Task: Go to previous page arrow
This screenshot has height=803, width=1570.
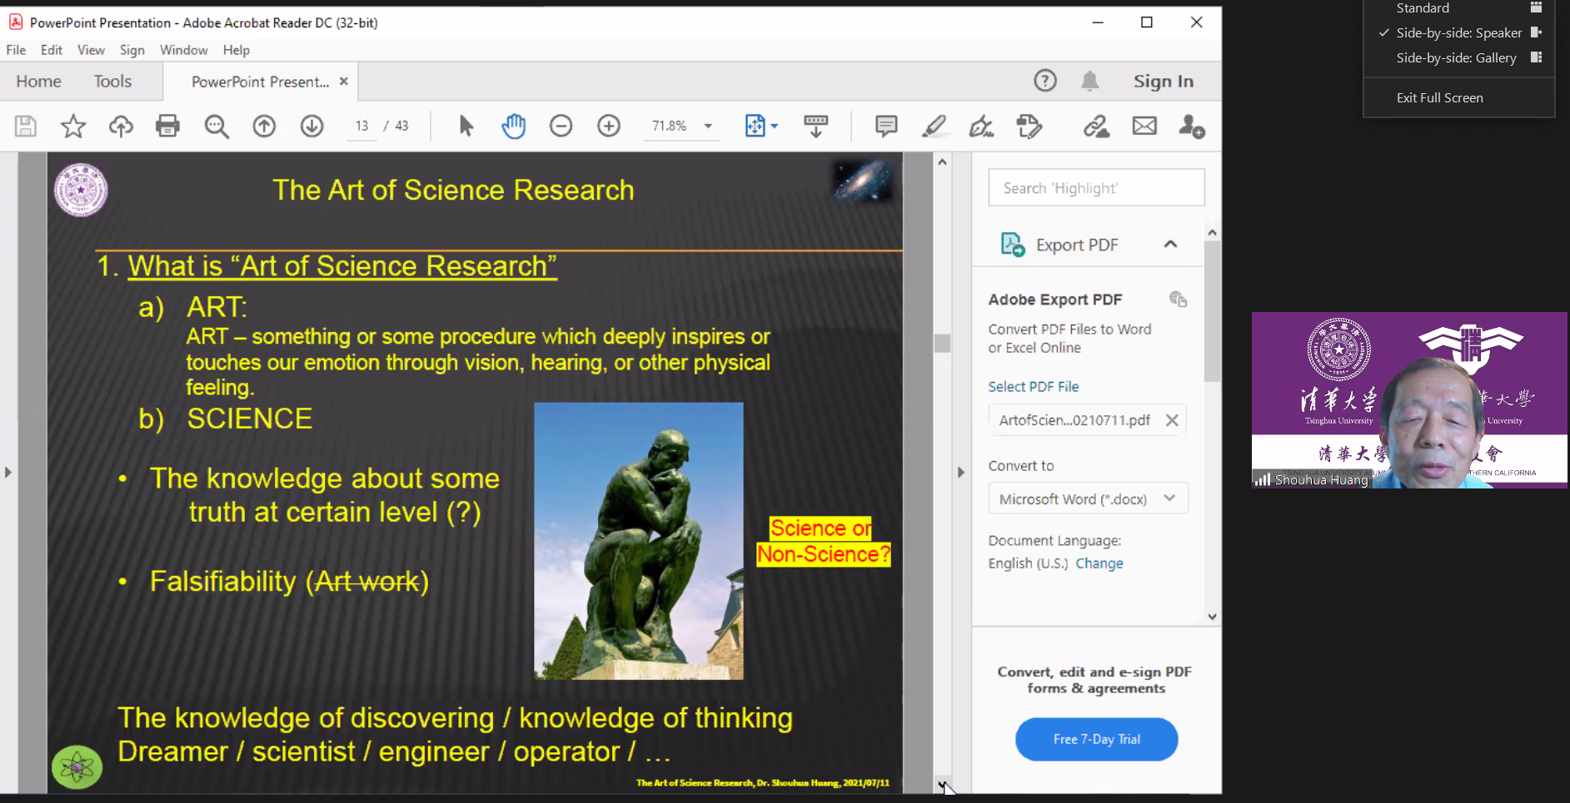Action: 264,126
